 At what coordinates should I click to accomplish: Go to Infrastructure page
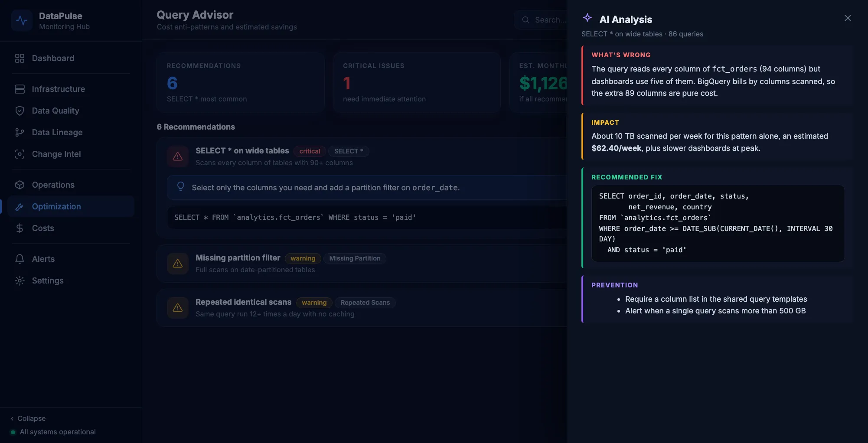[x=71, y=89]
